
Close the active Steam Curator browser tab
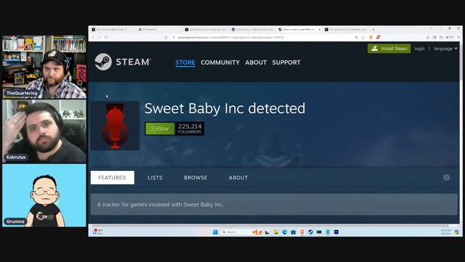click(x=320, y=29)
